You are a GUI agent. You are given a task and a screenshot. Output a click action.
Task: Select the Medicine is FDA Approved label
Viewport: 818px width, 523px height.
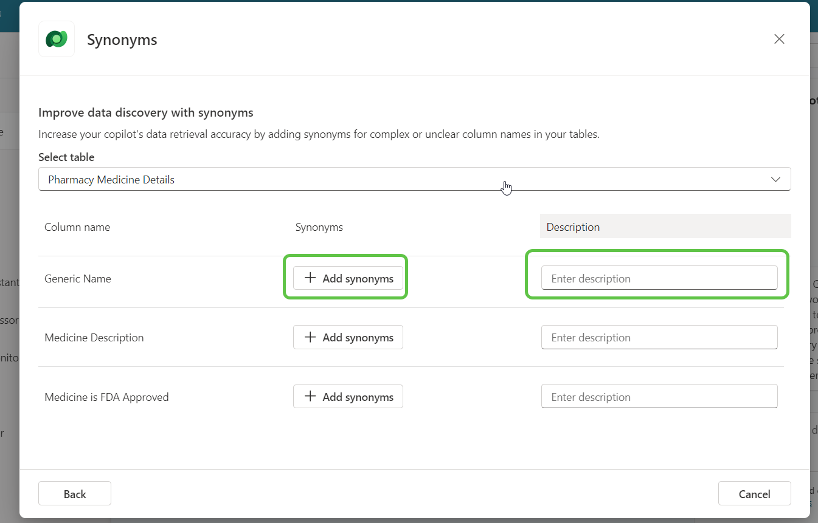coord(106,397)
